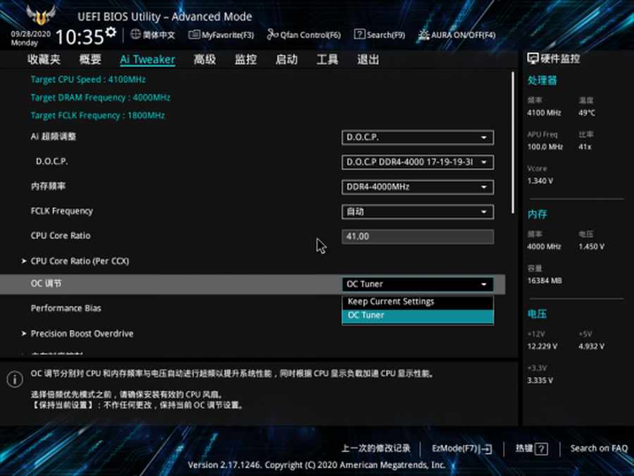Open the Ai 超频调整 D.O.C.P. dropdown
Image resolution: width=634 pixels, height=476 pixels.
pos(417,138)
